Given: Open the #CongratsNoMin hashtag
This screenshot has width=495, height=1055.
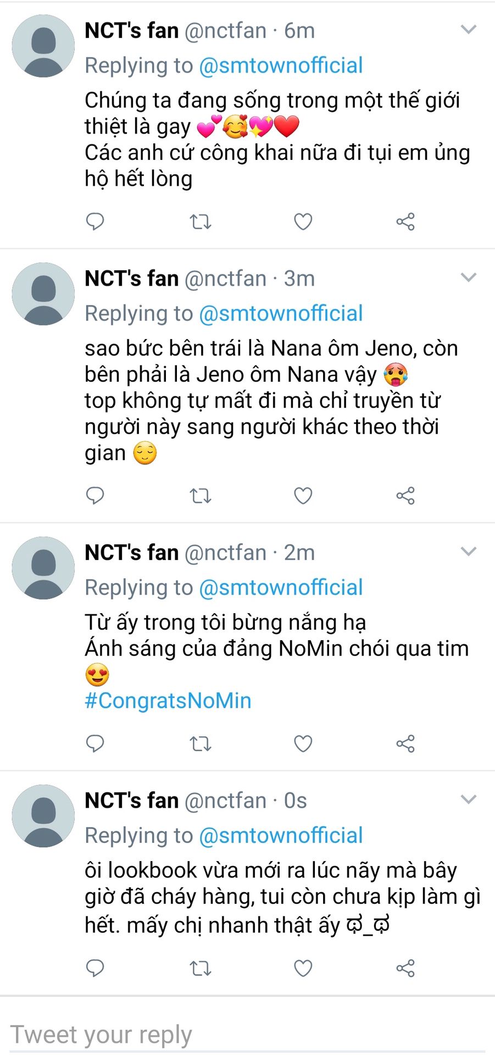Looking at the screenshot, I should (168, 701).
